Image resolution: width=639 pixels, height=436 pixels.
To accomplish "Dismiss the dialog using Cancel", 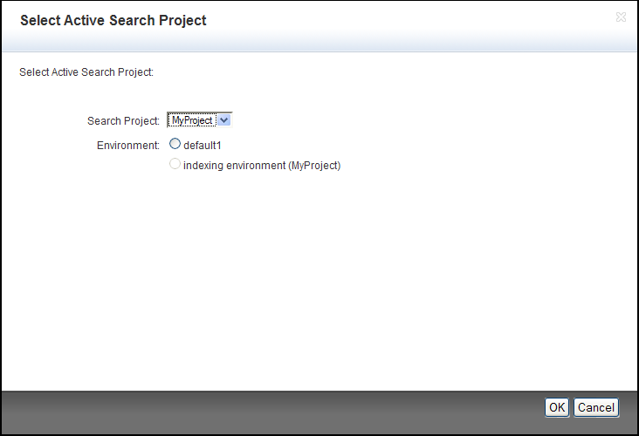I will click(x=596, y=407).
